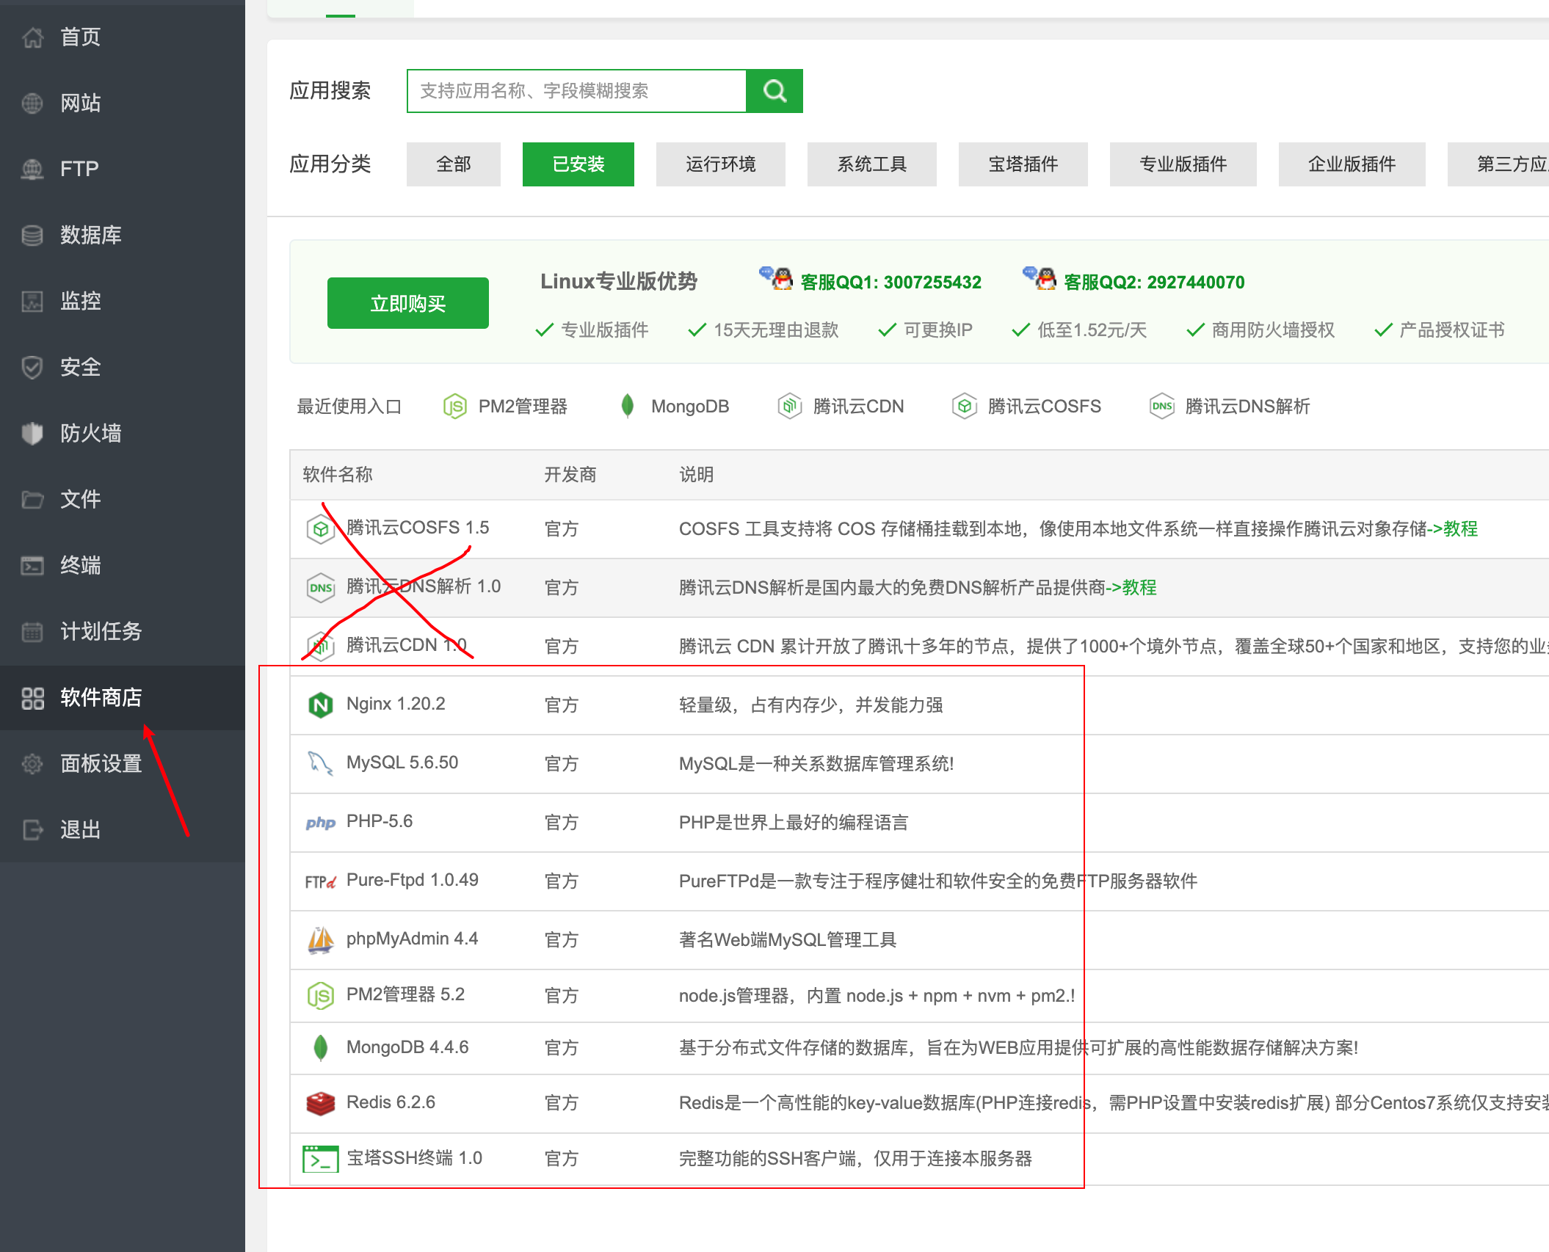Viewport: 1549px width, 1252px height.
Task: Switch to 系统工具 category
Action: [x=872, y=164]
